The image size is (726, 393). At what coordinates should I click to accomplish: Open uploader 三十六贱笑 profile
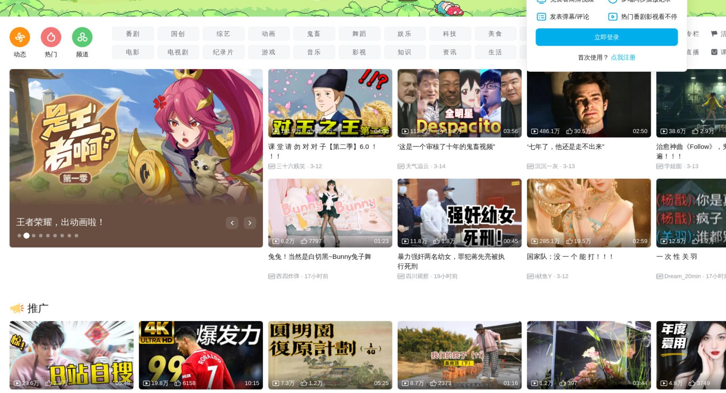(x=290, y=166)
